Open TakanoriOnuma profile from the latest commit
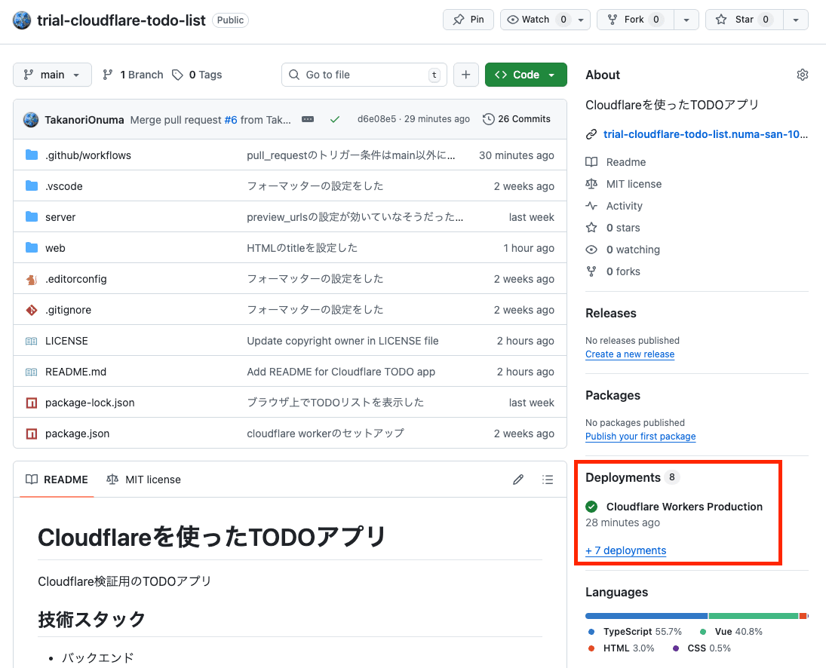Viewport: 826px width, 668px height. [x=84, y=119]
